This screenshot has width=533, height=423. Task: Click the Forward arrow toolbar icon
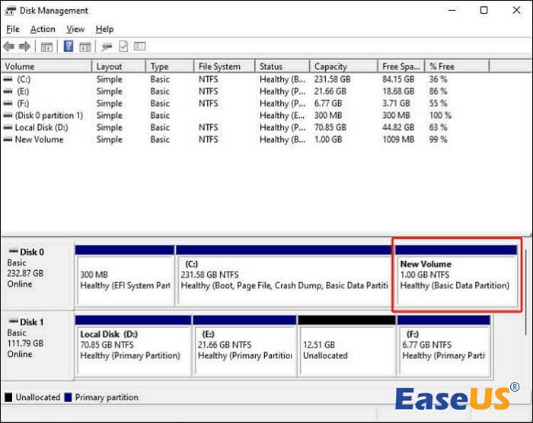pyautogui.click(x=25, y=47)
